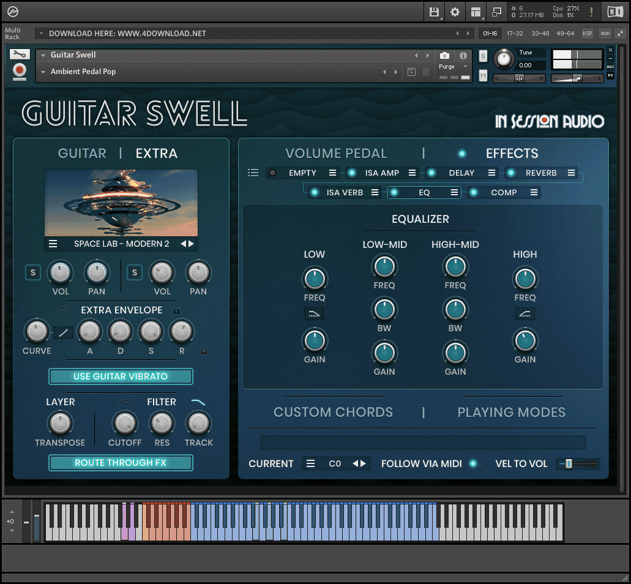Viewport: 631px width, 584px height.
Task: Toggle ISA AMP effect power
Action: coord(352,173)
